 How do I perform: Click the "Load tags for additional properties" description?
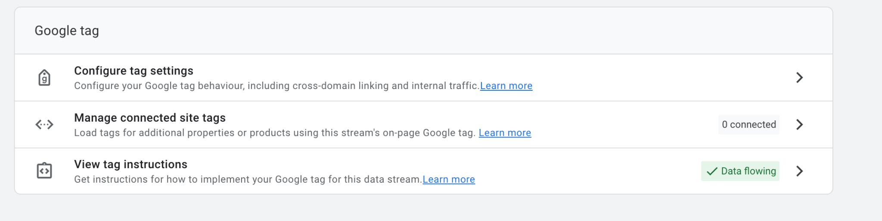click(x=275, y=133)
